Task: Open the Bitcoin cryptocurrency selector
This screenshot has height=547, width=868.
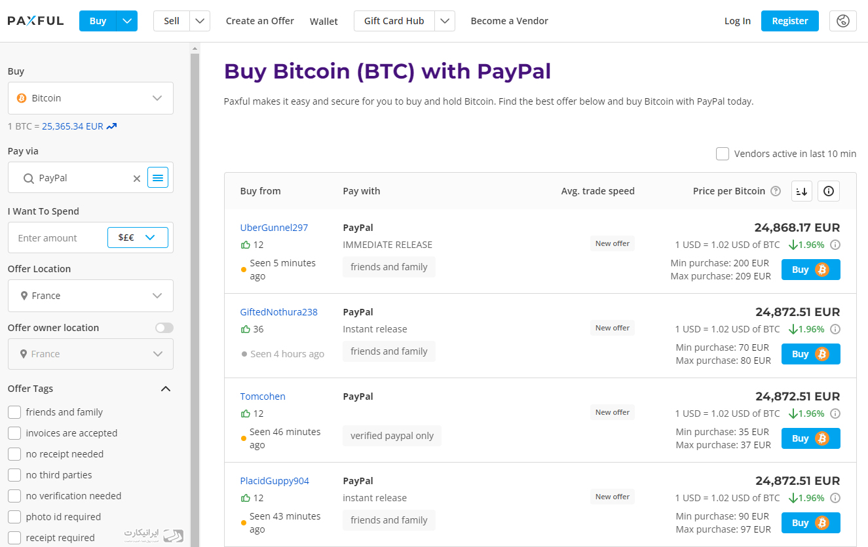Action: coord(90,98)
